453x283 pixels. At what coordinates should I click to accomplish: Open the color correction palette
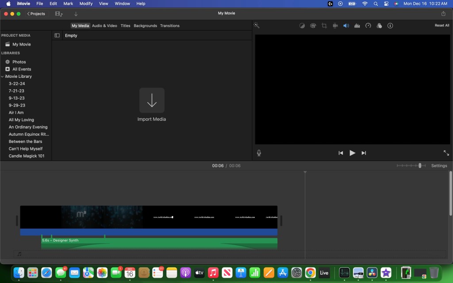pos(313,26)
